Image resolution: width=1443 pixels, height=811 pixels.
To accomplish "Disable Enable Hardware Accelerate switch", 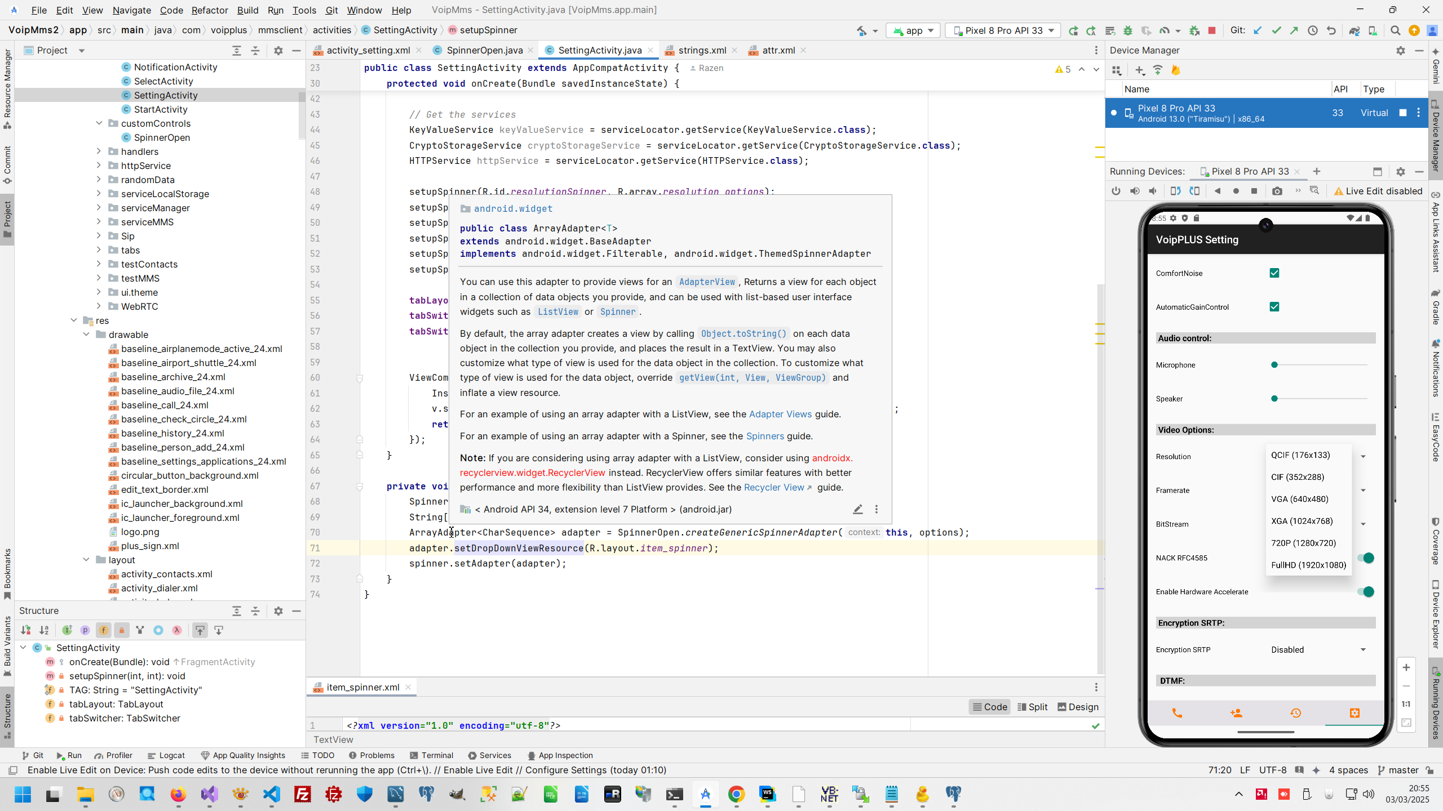I will [x=1365, y=592].
